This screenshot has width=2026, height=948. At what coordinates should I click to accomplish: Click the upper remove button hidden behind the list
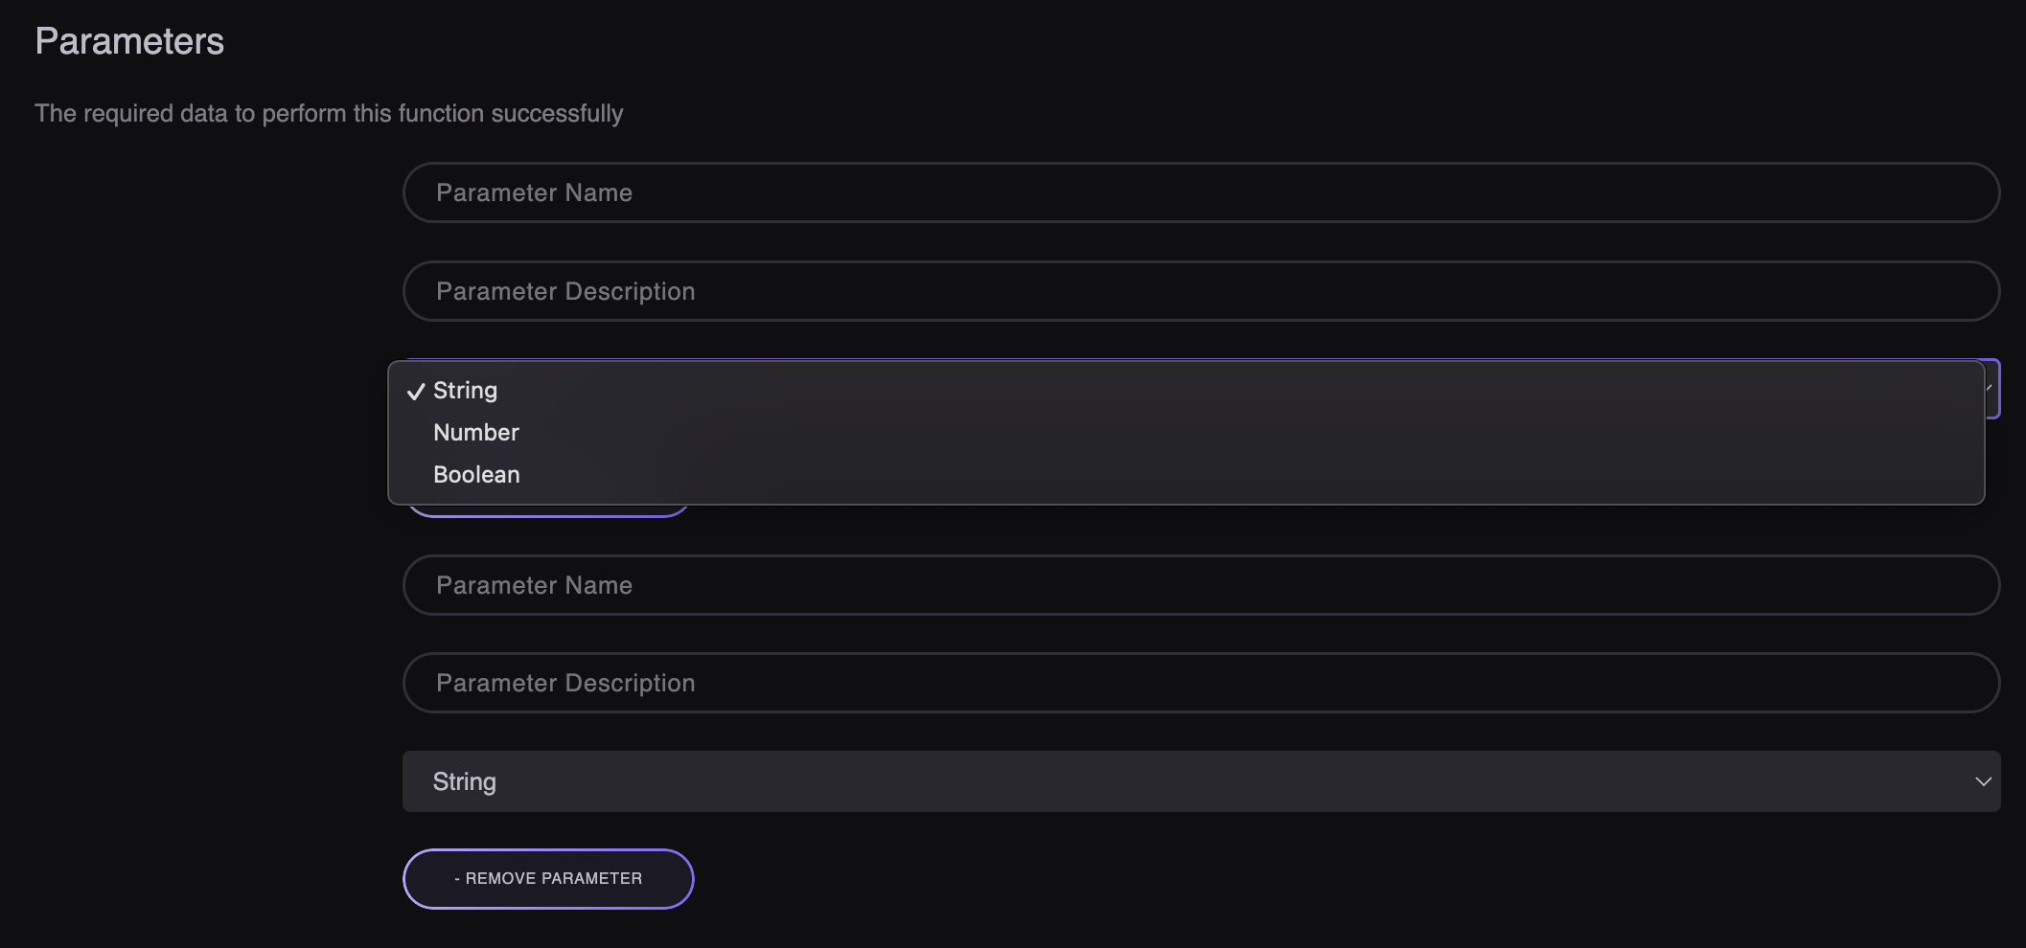548,511
